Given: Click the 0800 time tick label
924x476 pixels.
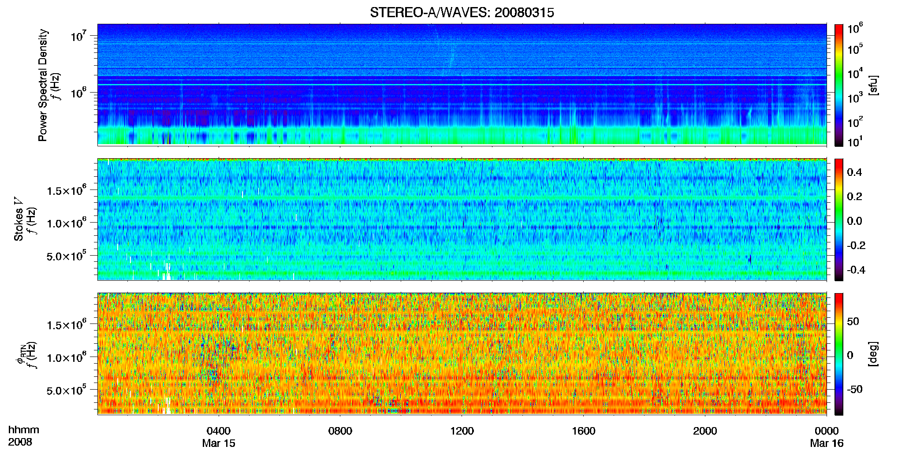Looking at the screenshot, I should pyautogui.click(x=340, y=431).
